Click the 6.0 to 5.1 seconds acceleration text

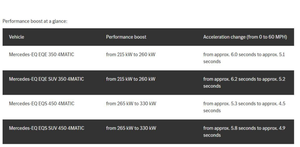(x=244, y=58)
